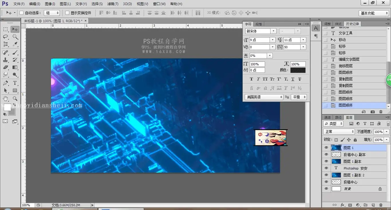Click the 不透明度 100% field
The image size is (391, 210).
(x=378, y=132)
